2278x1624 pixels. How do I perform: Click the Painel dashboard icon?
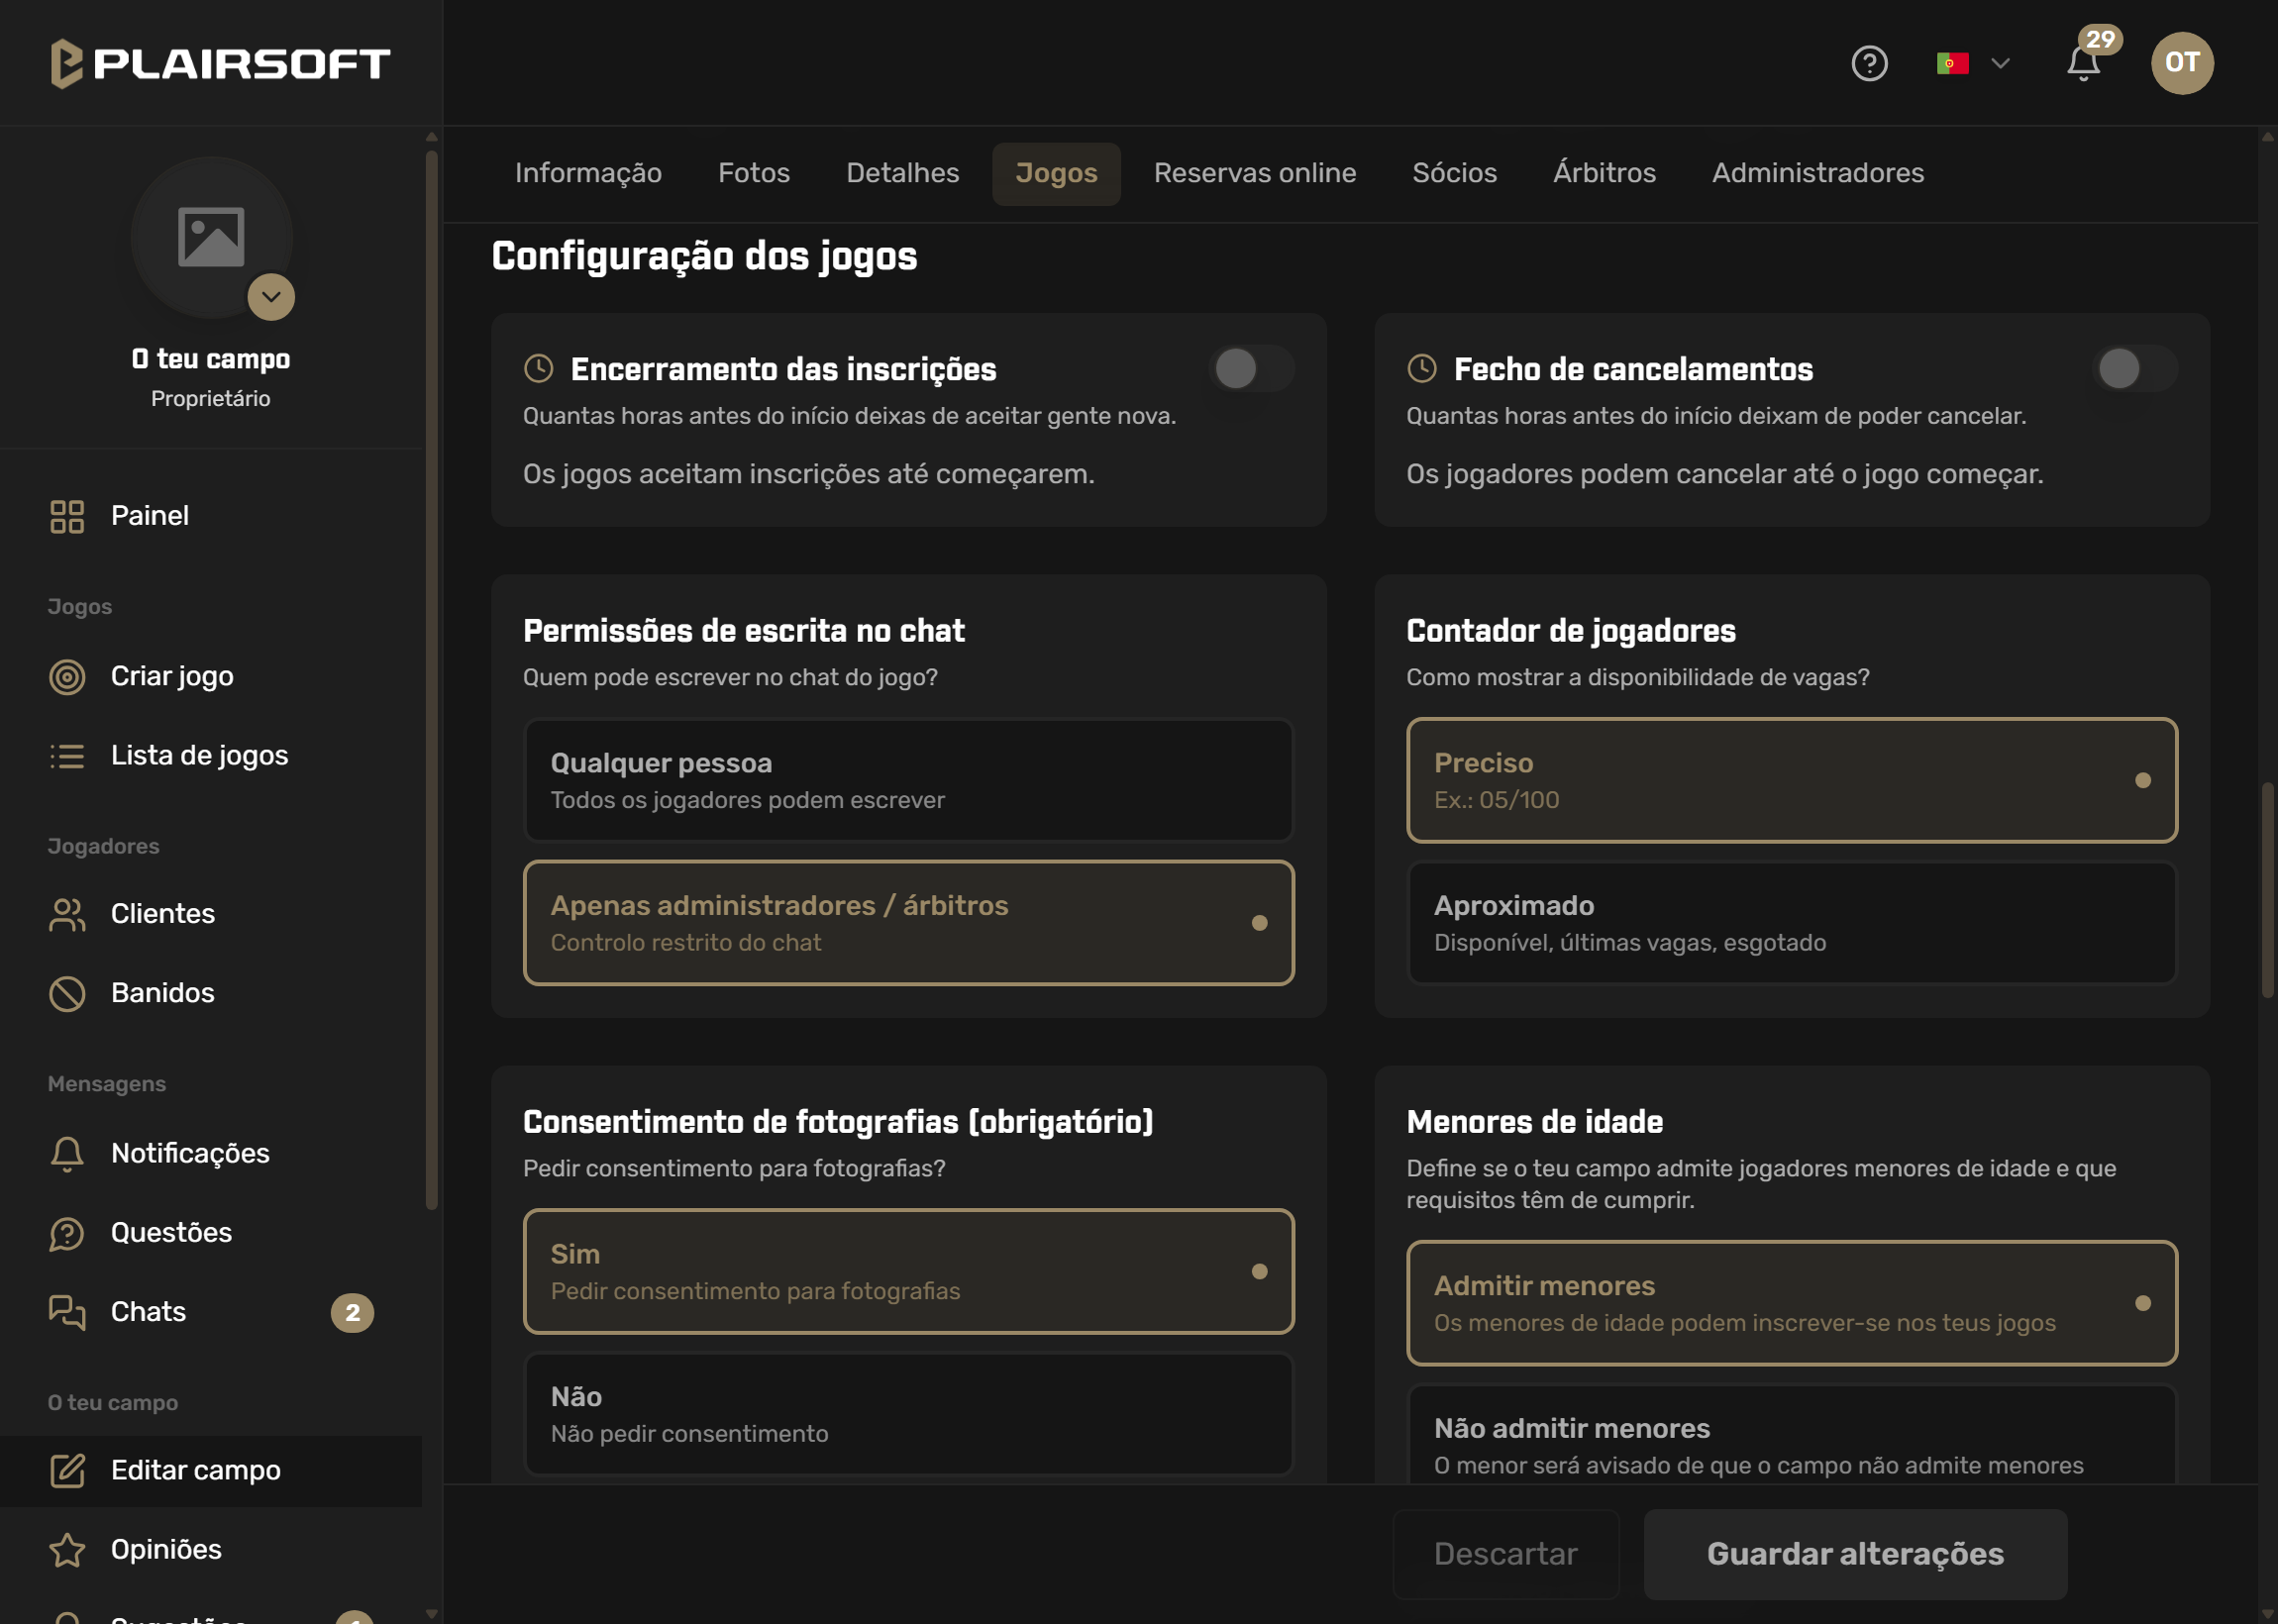[67, 516]
